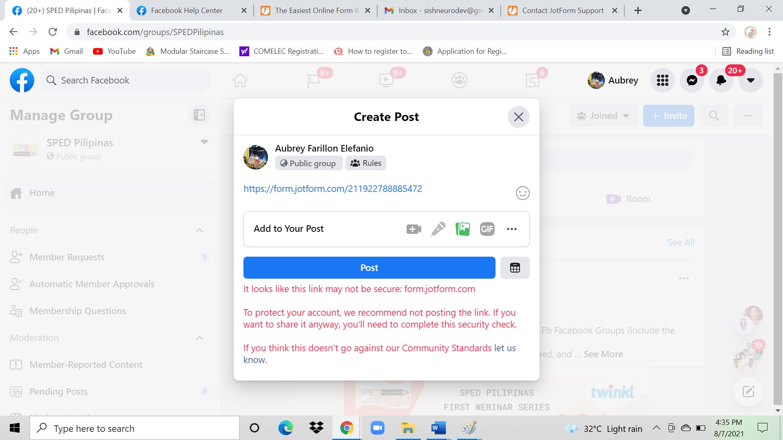Click the See All link
The width and height of the screenshot is (783, 440).
(x=681, y=242)
